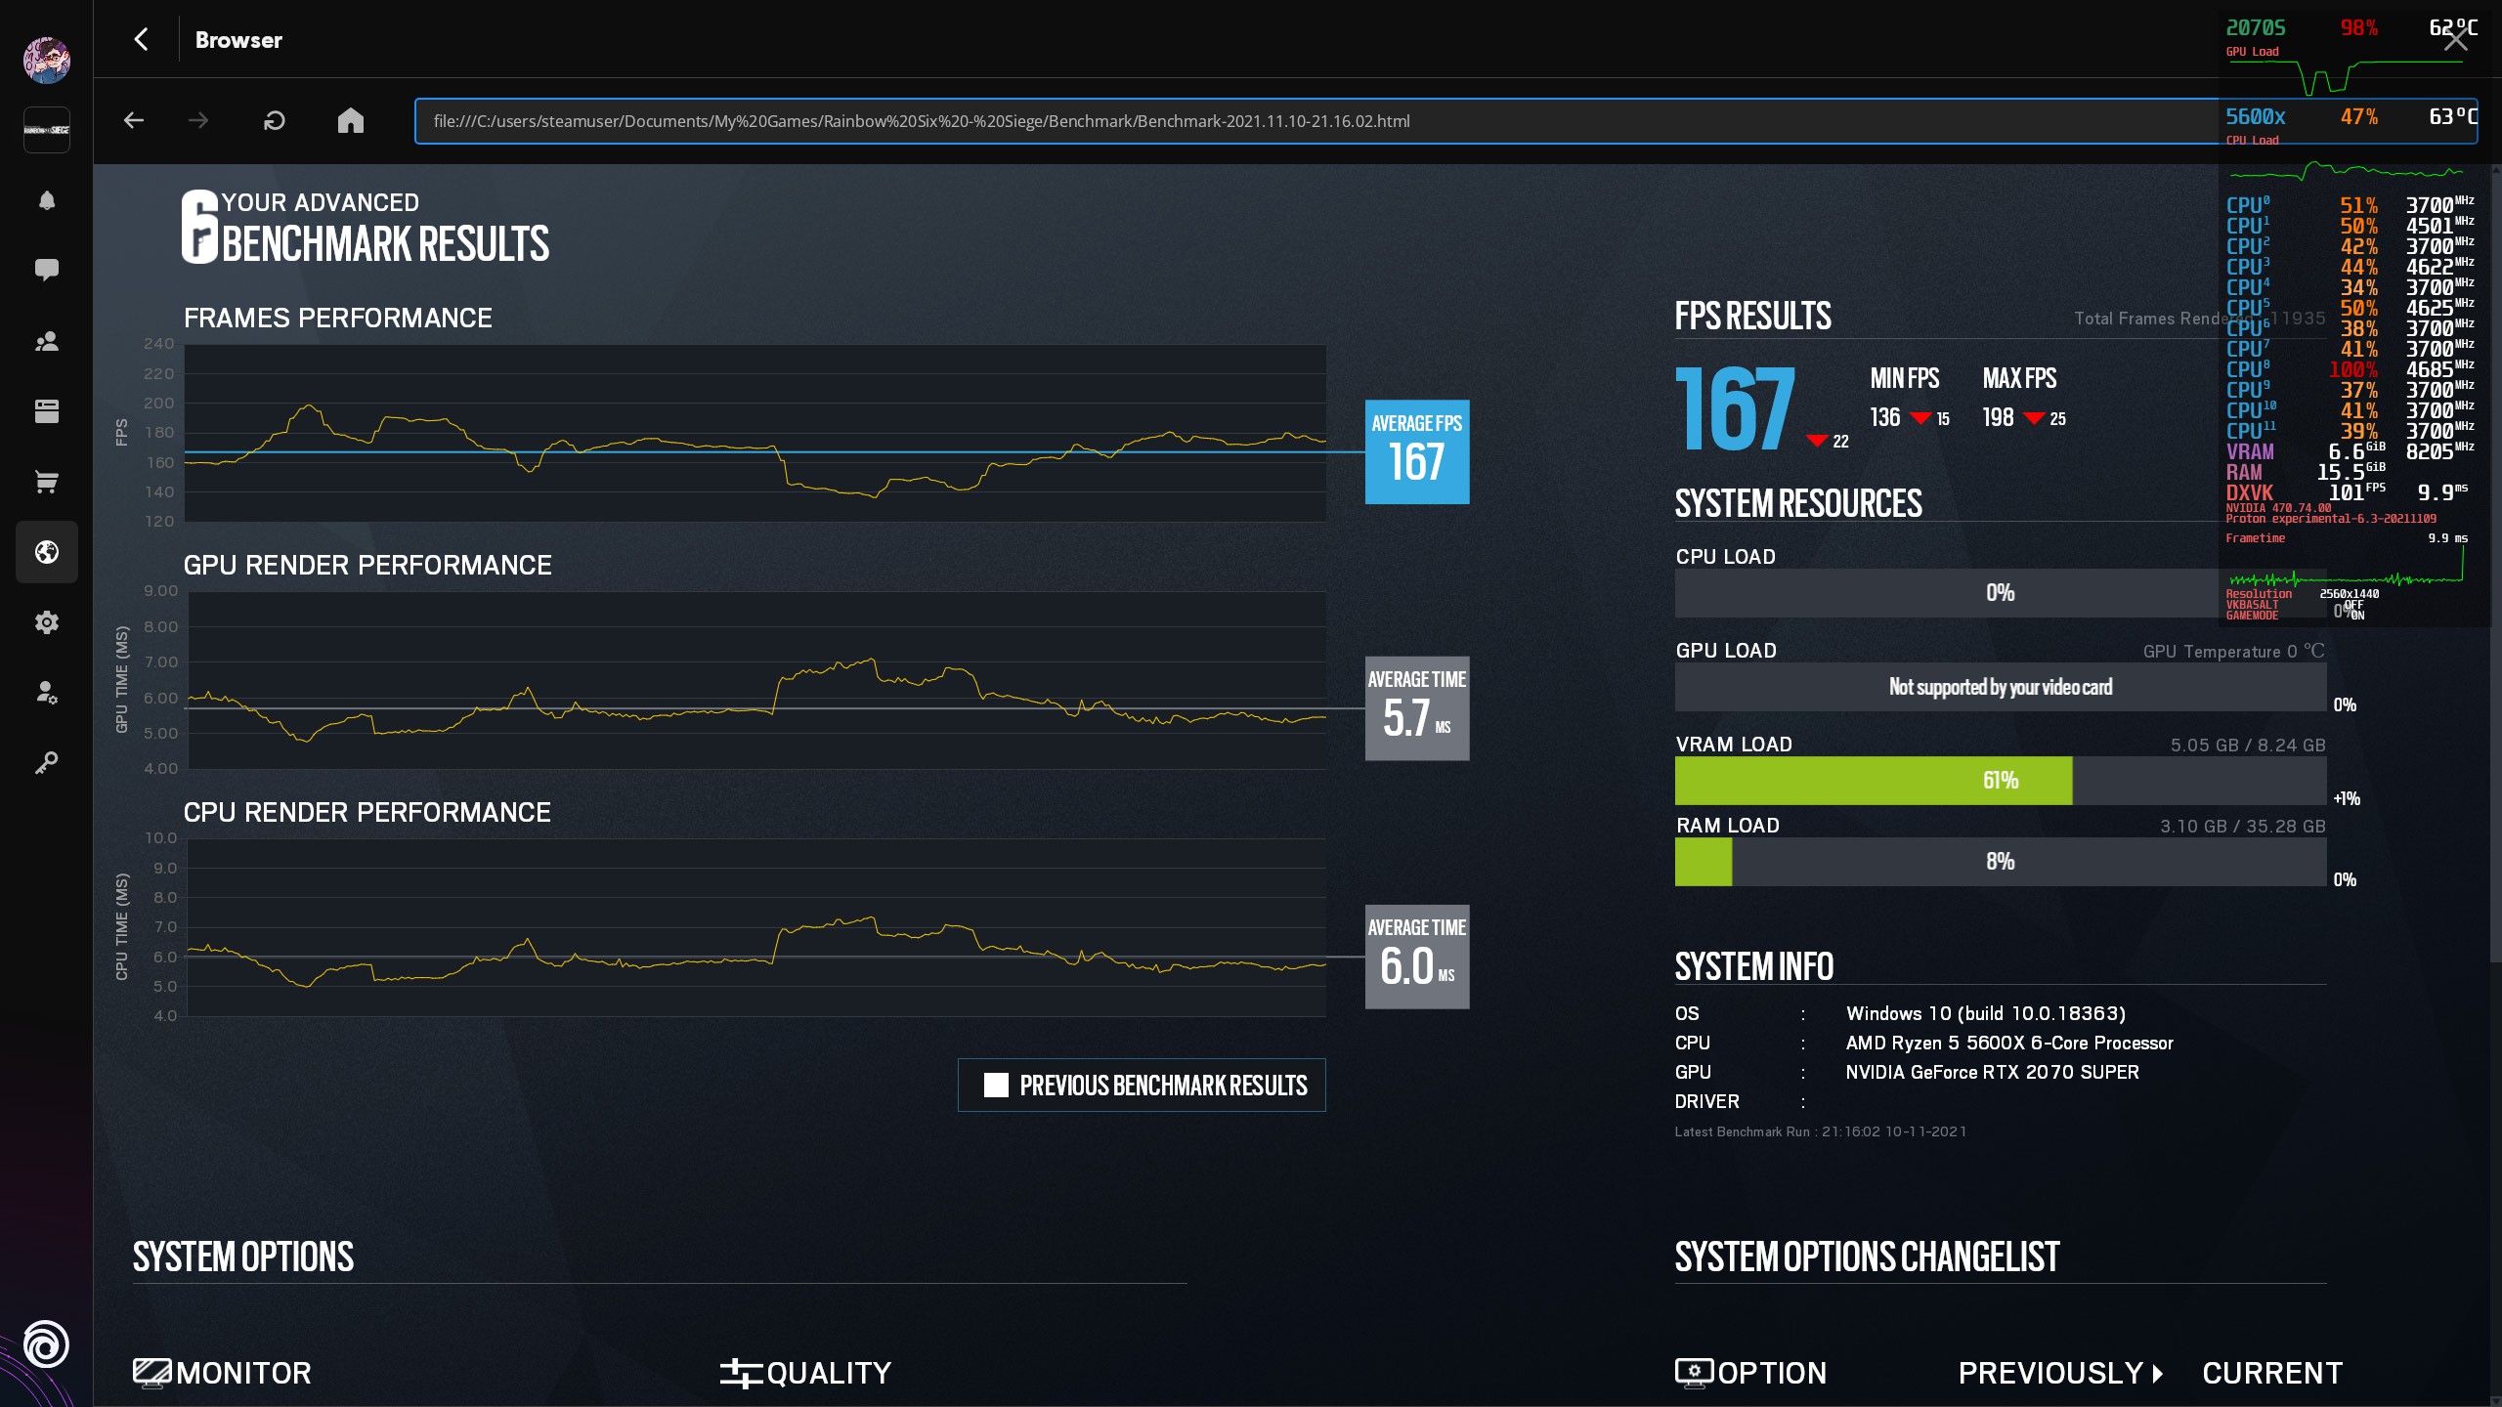Open account settings person-gear icon
This screenshot has height=1407, width=2502.
tap(47, 693)
